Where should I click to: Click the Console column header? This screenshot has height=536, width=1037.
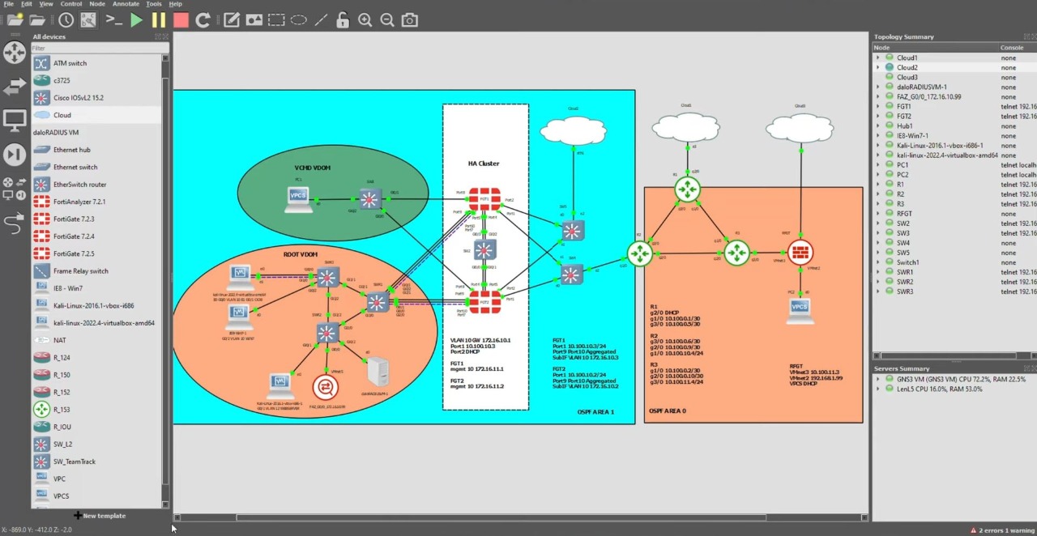(x=1018, y=48)
